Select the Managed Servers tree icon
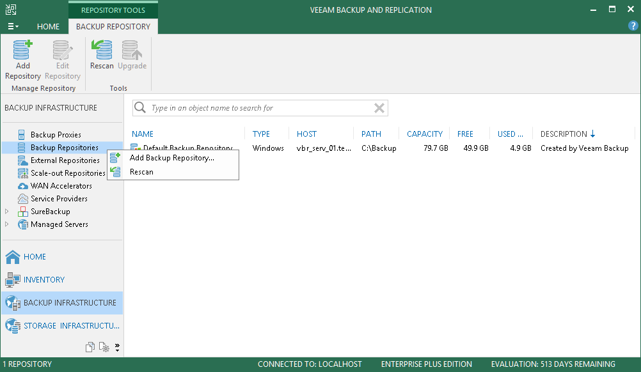The height and width of the screenshot is (372, 641). tap(23, 224)
